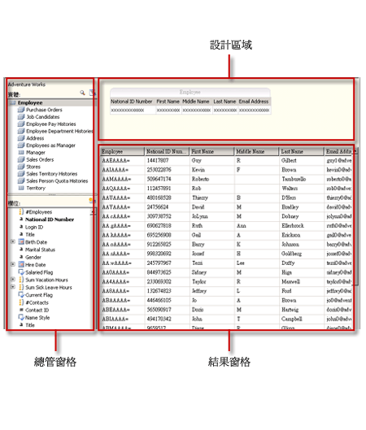Select Email Address column in design table
Viewport: 366px width, 430px height.
(254, 102)
